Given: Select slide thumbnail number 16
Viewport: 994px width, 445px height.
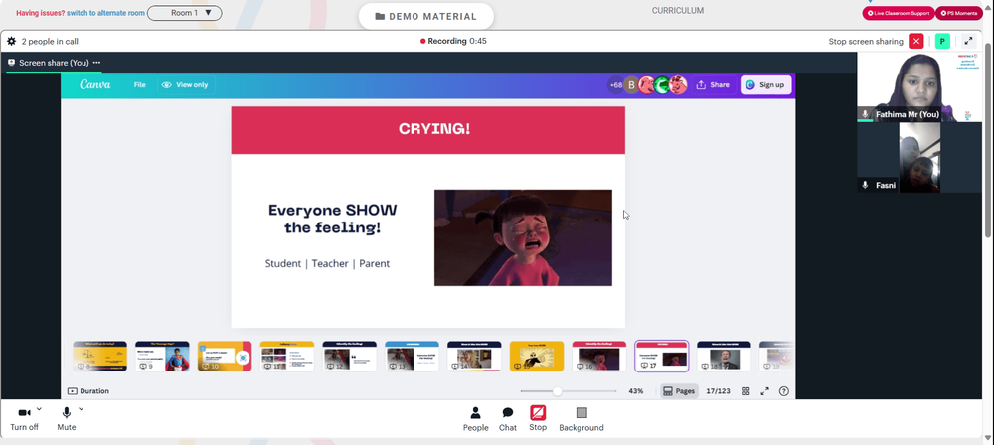Looking at the screenshot, I should coord(599,357).
